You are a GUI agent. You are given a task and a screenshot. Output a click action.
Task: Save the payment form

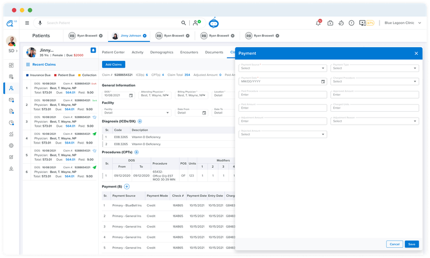pyautogui.click(x=412, y=244)
